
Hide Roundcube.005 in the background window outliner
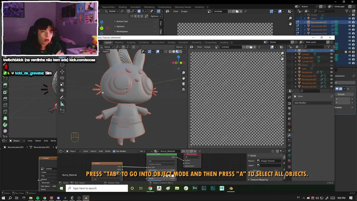(349, 33)
